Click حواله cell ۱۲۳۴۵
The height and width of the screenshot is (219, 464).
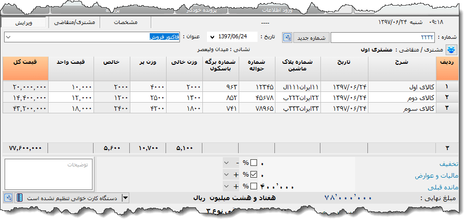point(257,87)
